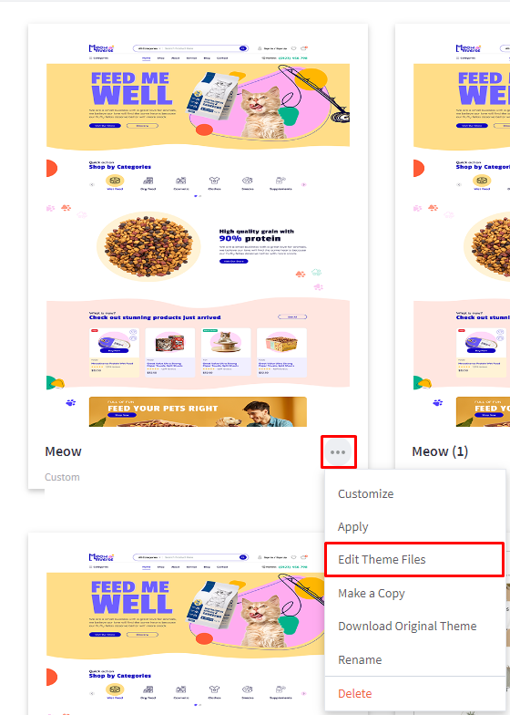The image size is (510, 715).
Task: Select the Meow theme title text
Action: click(x=64, y=451)
